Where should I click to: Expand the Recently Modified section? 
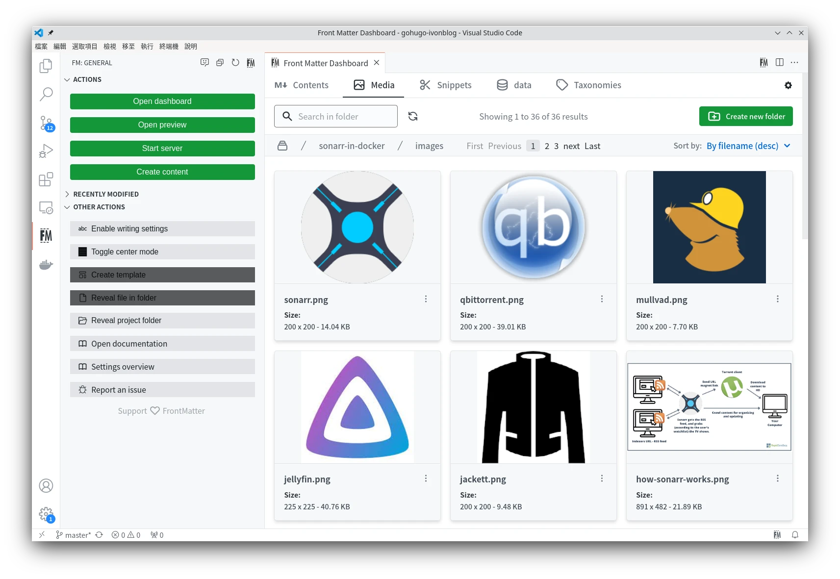point(105,194)
